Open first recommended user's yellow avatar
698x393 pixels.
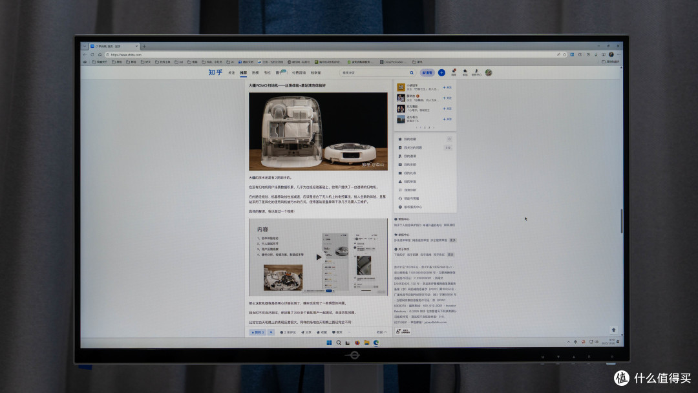pos(401,87)
